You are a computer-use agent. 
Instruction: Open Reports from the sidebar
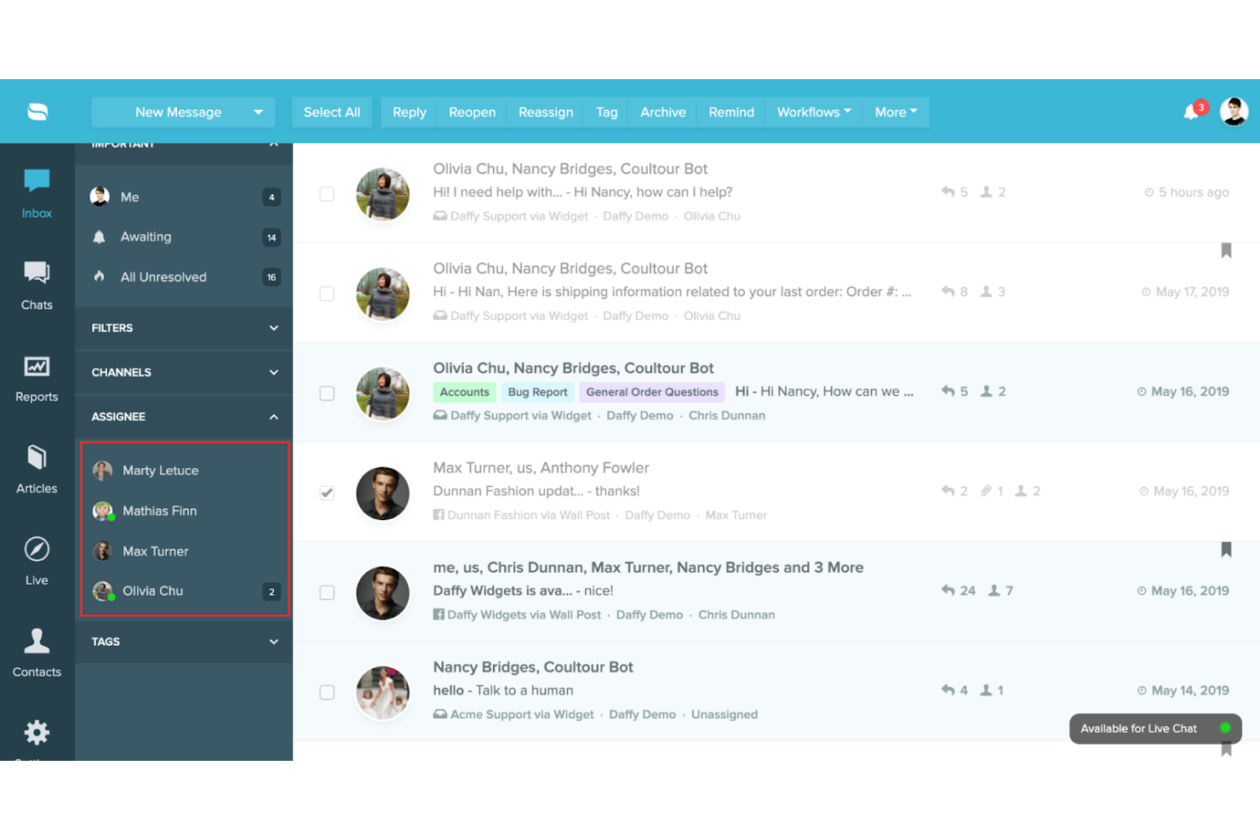click(36, 374)
